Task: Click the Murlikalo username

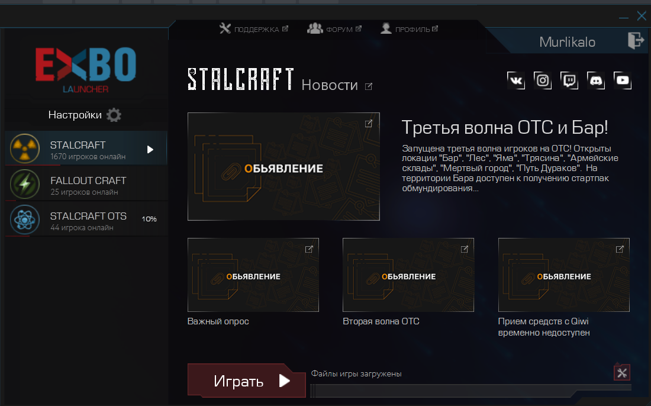Action: point(567,42)
